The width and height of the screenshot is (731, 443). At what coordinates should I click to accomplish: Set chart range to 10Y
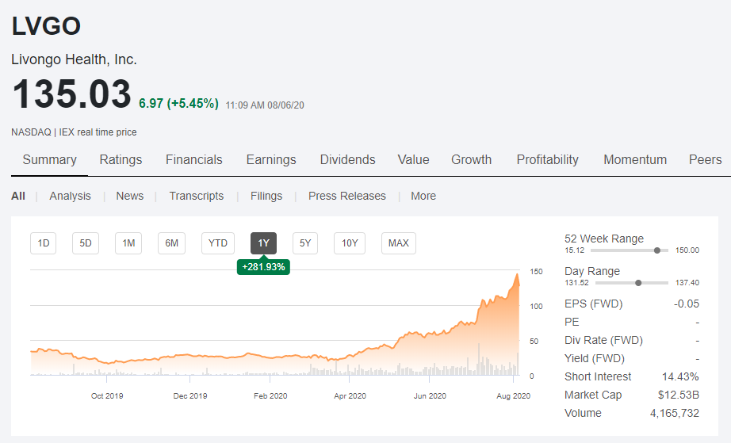pyautogui.click(x=350, y=243)
